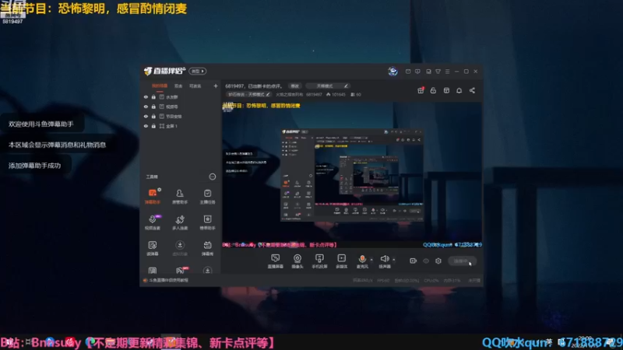This screenshot has width=623, height=350.
Task: Click the record video icon near settings gear
Action: click(414, 261)
